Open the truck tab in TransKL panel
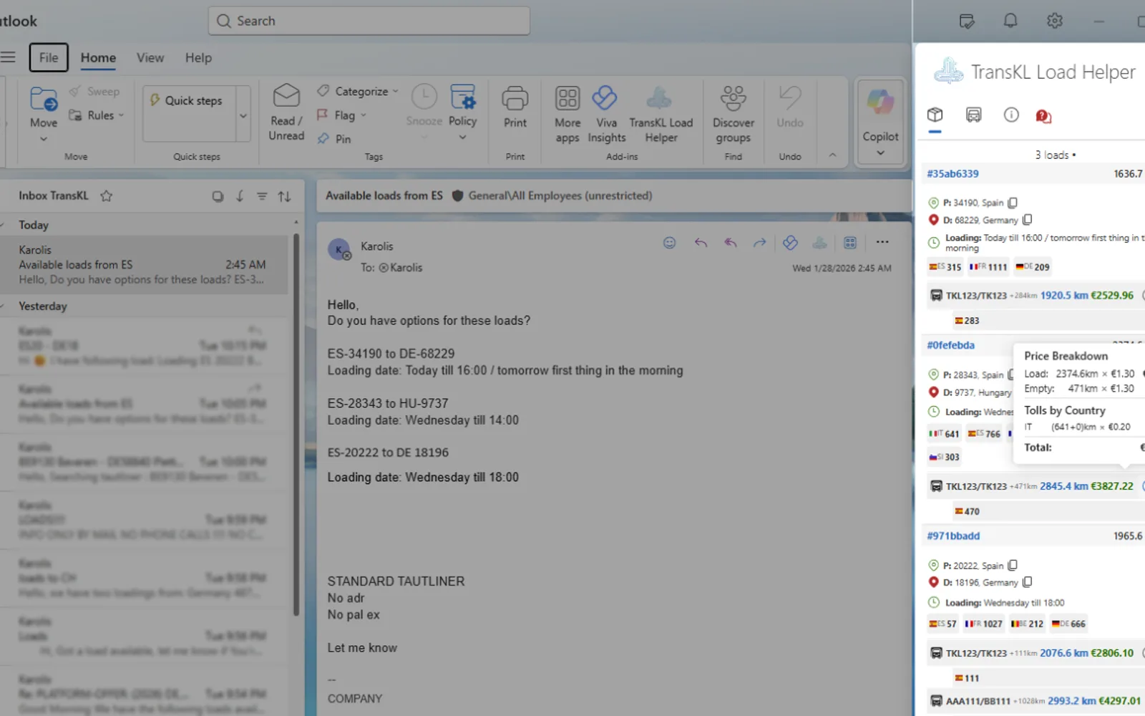The height and width of the screenshot is (716, 1145). (x=973, y=115)
